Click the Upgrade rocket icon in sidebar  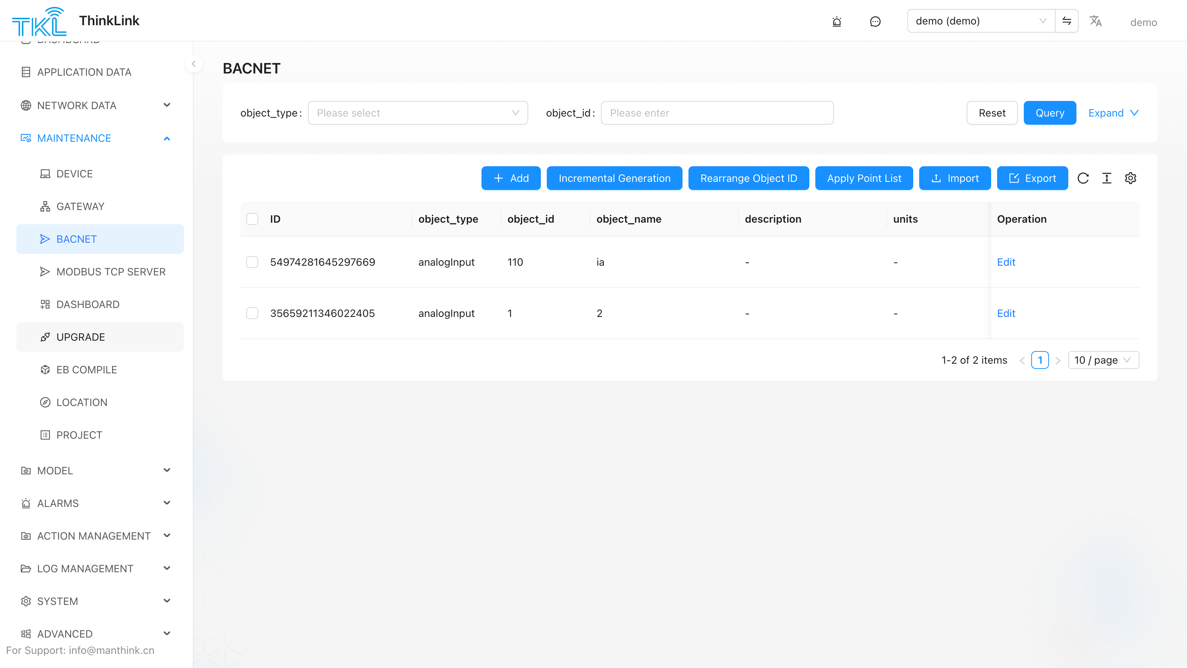coord(45,337)
